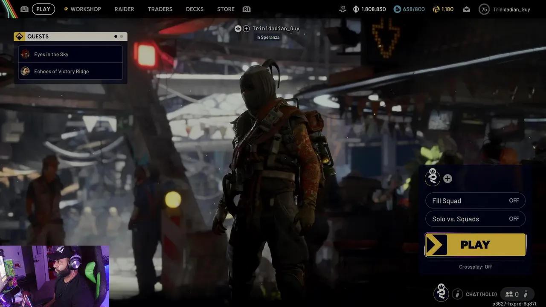Click the crown leader icon above the raider
Image resolution: width=546 pixels, height=307 pixels.
pyautogui.click(x=238, y=29)
